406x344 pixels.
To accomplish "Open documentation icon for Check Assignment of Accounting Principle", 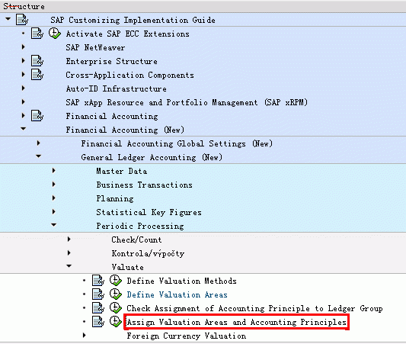I will click(98, 308).
